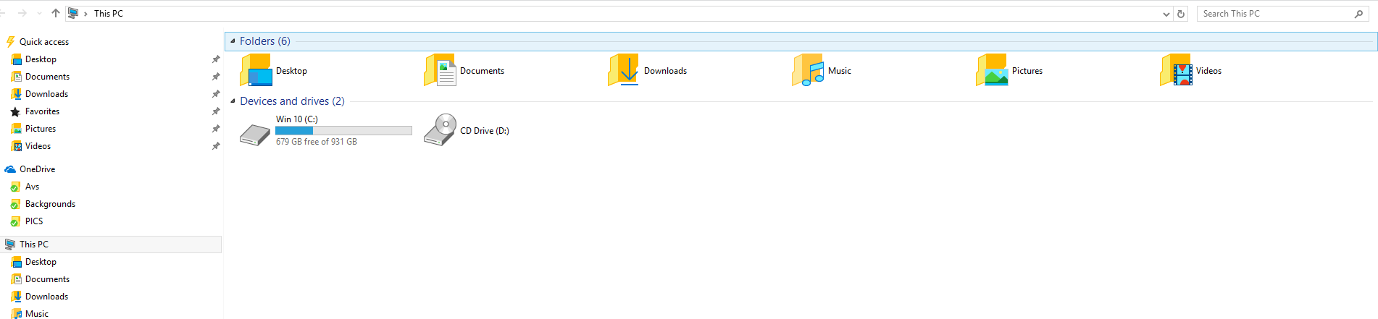Click the pin icon beside Documents
1378x319 pixels.
pos(215,77)
